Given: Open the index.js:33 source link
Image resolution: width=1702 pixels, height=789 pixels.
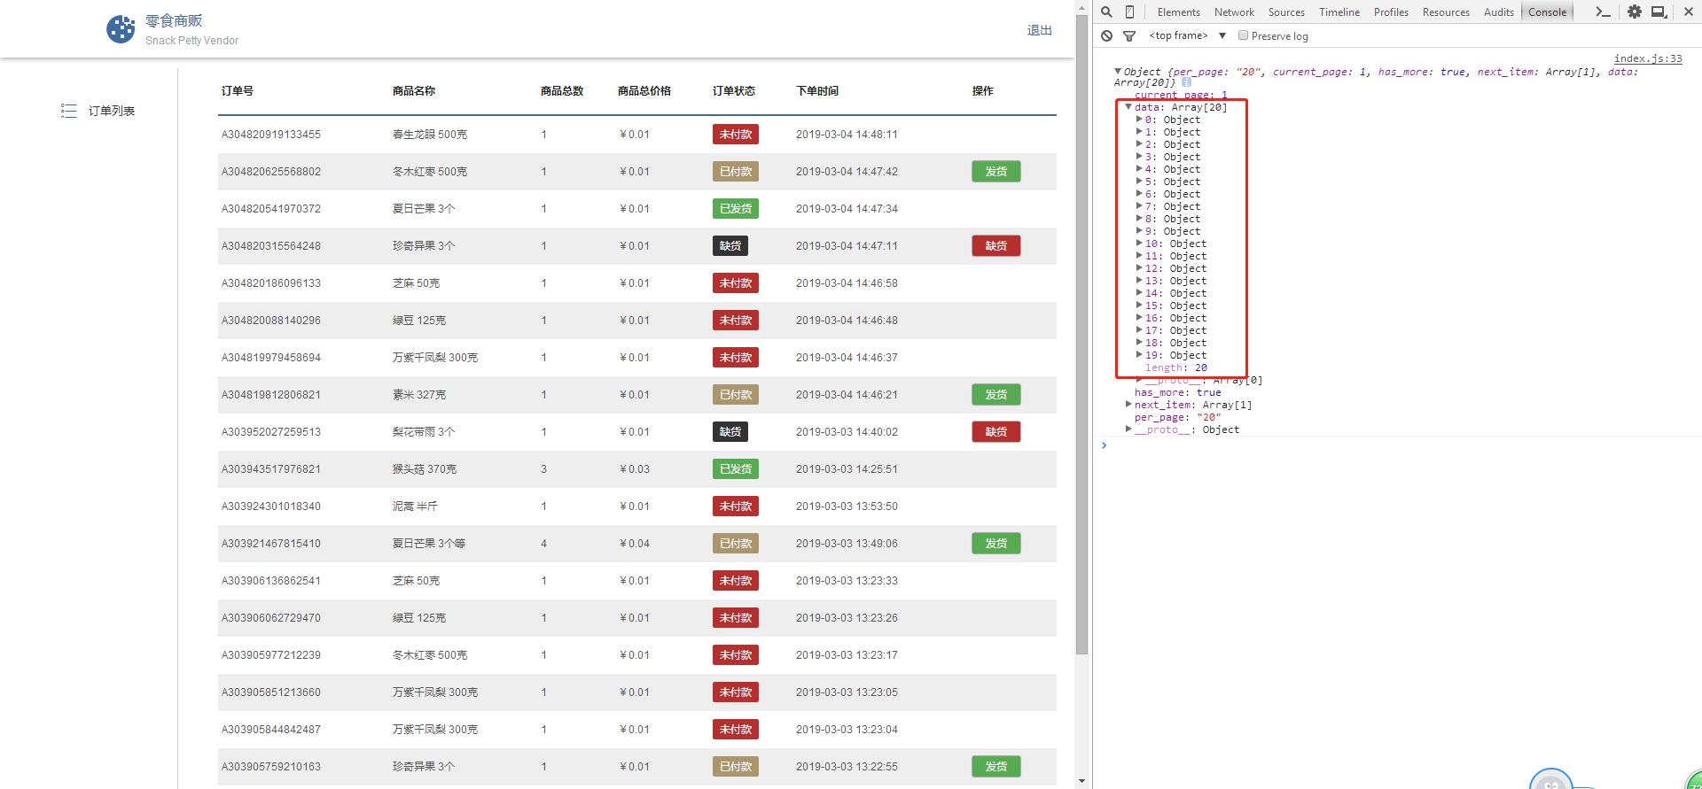Looking at the screenshot, I should coord(1647,58).
